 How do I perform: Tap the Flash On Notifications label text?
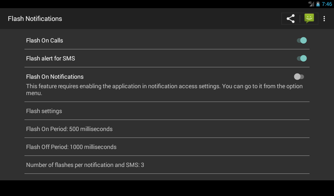(55, 77)
